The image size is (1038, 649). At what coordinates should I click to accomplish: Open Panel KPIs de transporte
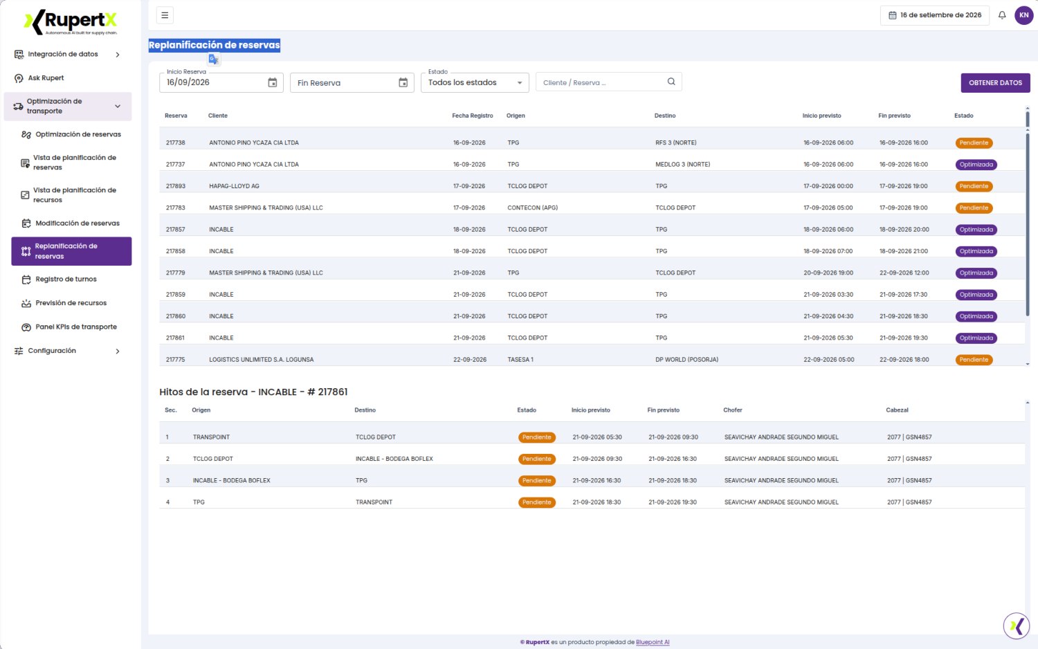point(76,327)
